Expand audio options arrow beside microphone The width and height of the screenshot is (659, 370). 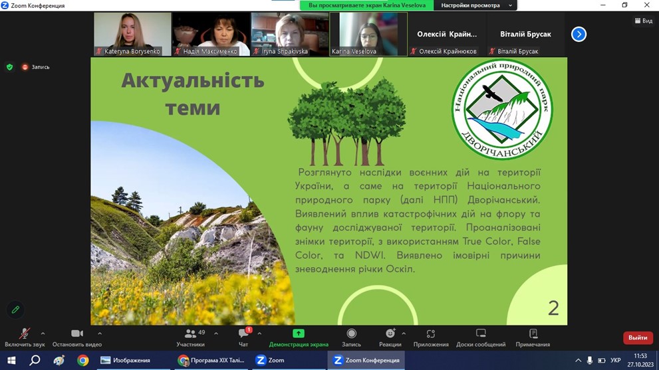(x=43, y=333)
